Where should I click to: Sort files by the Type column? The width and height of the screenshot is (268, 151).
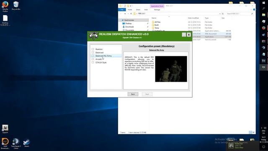click(x=206, y=18)
